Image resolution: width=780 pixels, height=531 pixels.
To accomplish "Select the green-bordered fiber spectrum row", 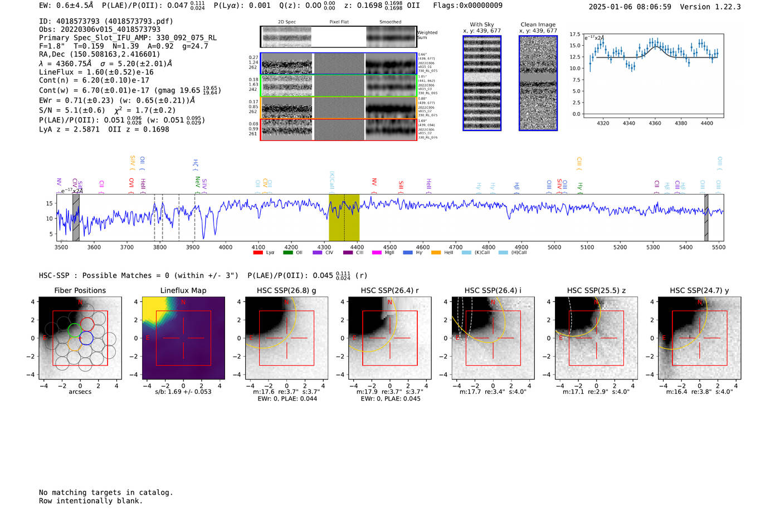I will tap(338, 86).
